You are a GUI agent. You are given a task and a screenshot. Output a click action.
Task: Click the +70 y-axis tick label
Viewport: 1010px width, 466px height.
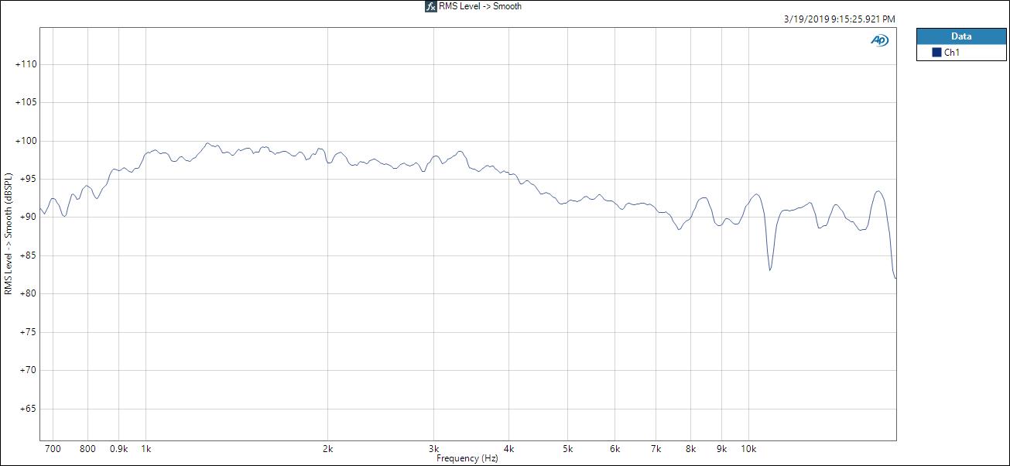(29, 370)
